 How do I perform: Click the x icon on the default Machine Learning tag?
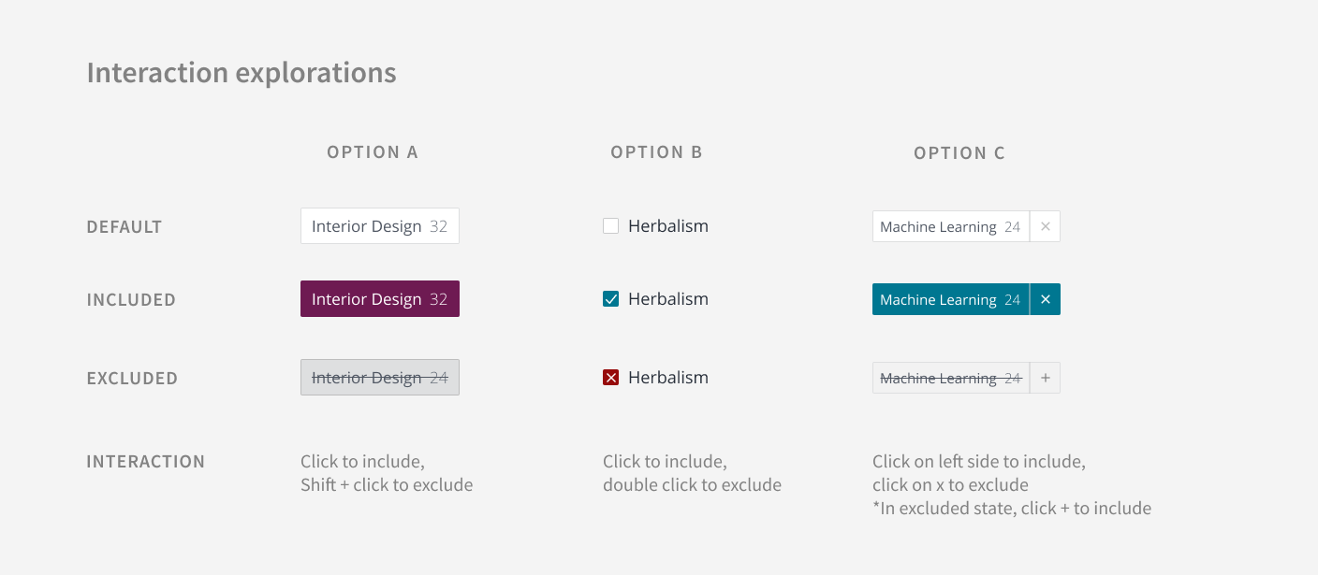1046,226
